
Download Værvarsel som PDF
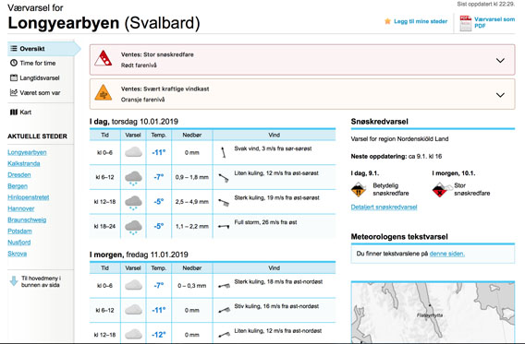pos(494,22)
